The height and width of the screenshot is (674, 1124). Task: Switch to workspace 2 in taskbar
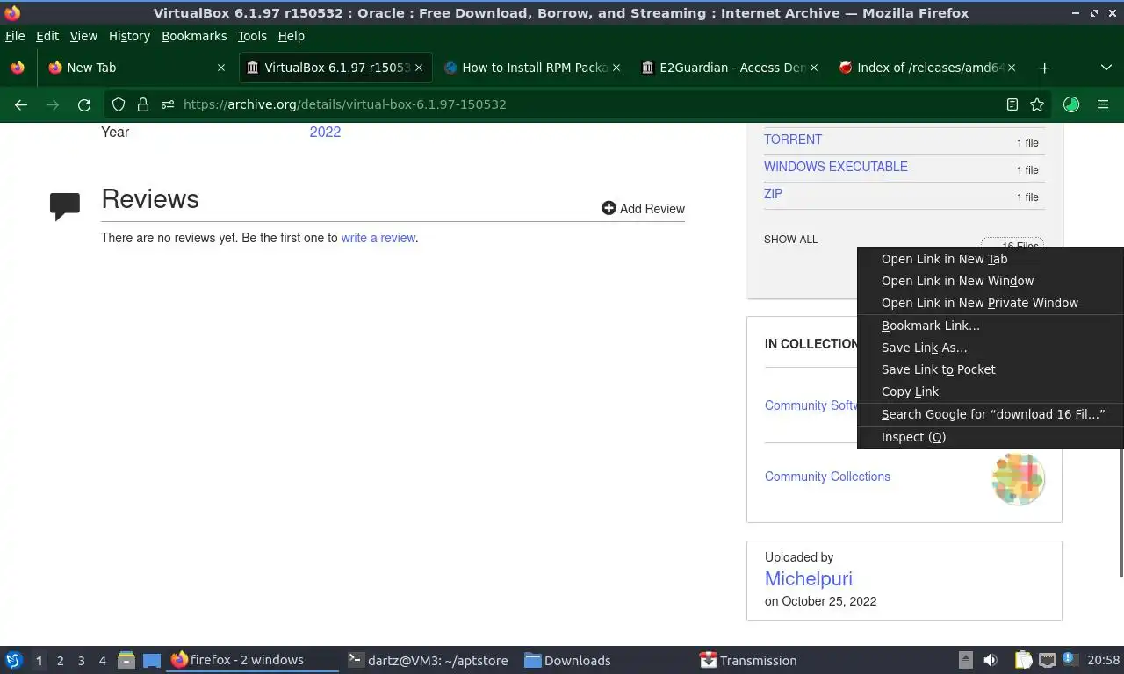[x=60, y=660]
